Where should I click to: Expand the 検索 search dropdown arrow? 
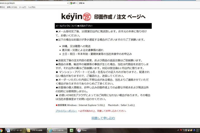tap(77, 3)
